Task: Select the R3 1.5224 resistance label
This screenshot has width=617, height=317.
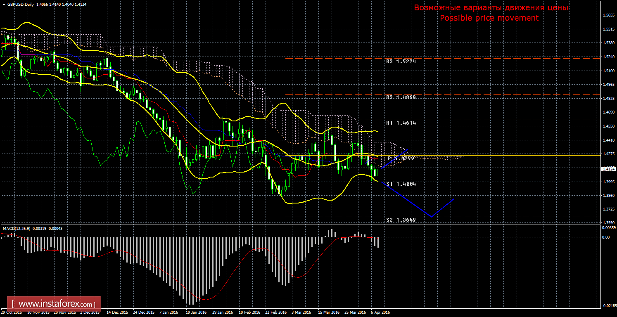Action: coord(401,62)
